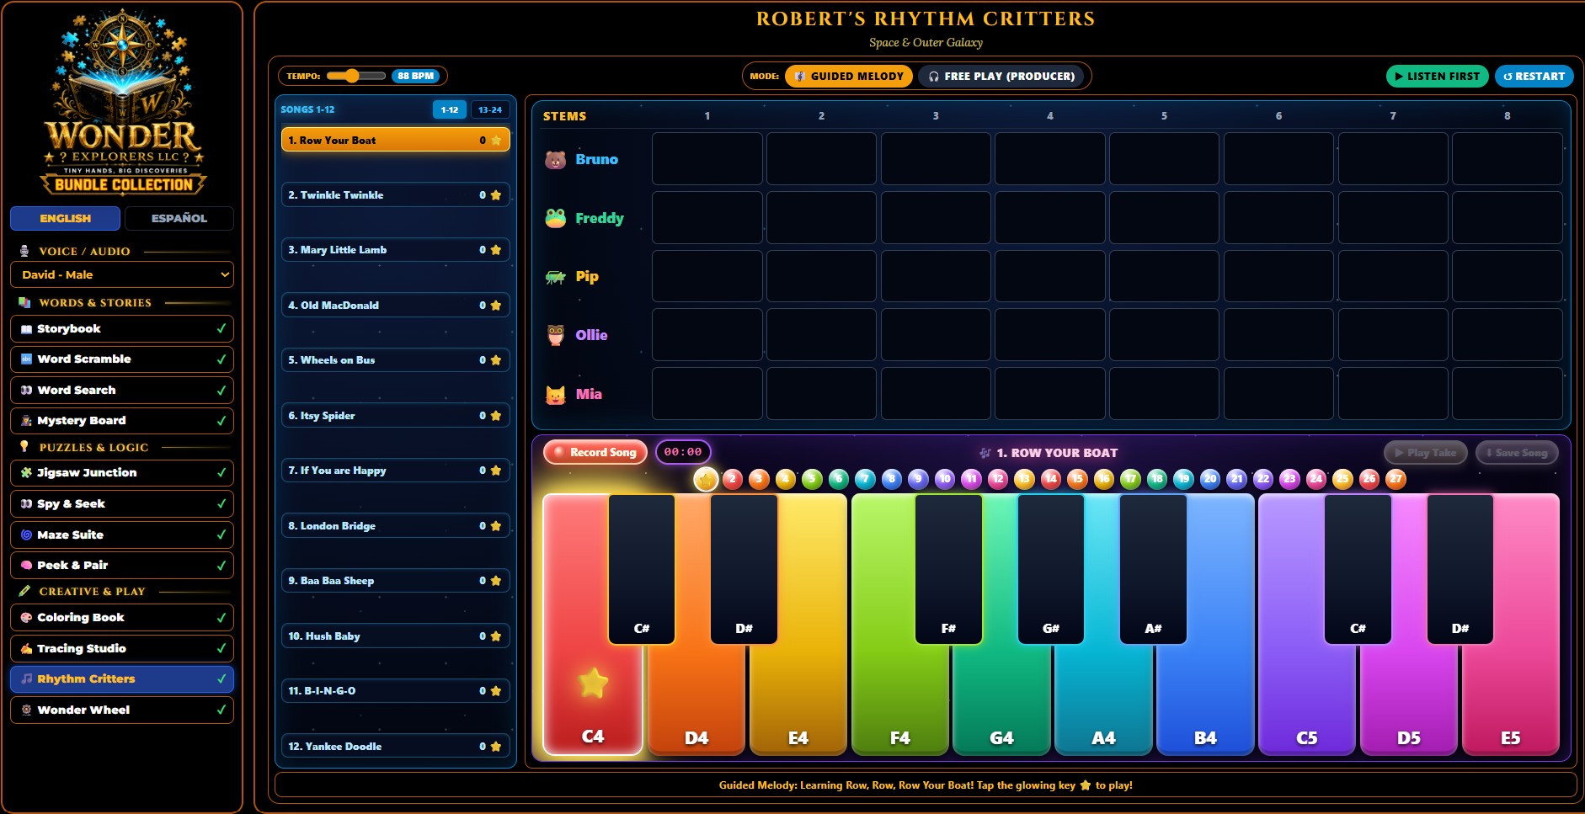Image resolution: width=1585 pixels, height=814 pixels.
Task: Click the Tracing Studio pencil icon
Action: [x=26, y=649]
